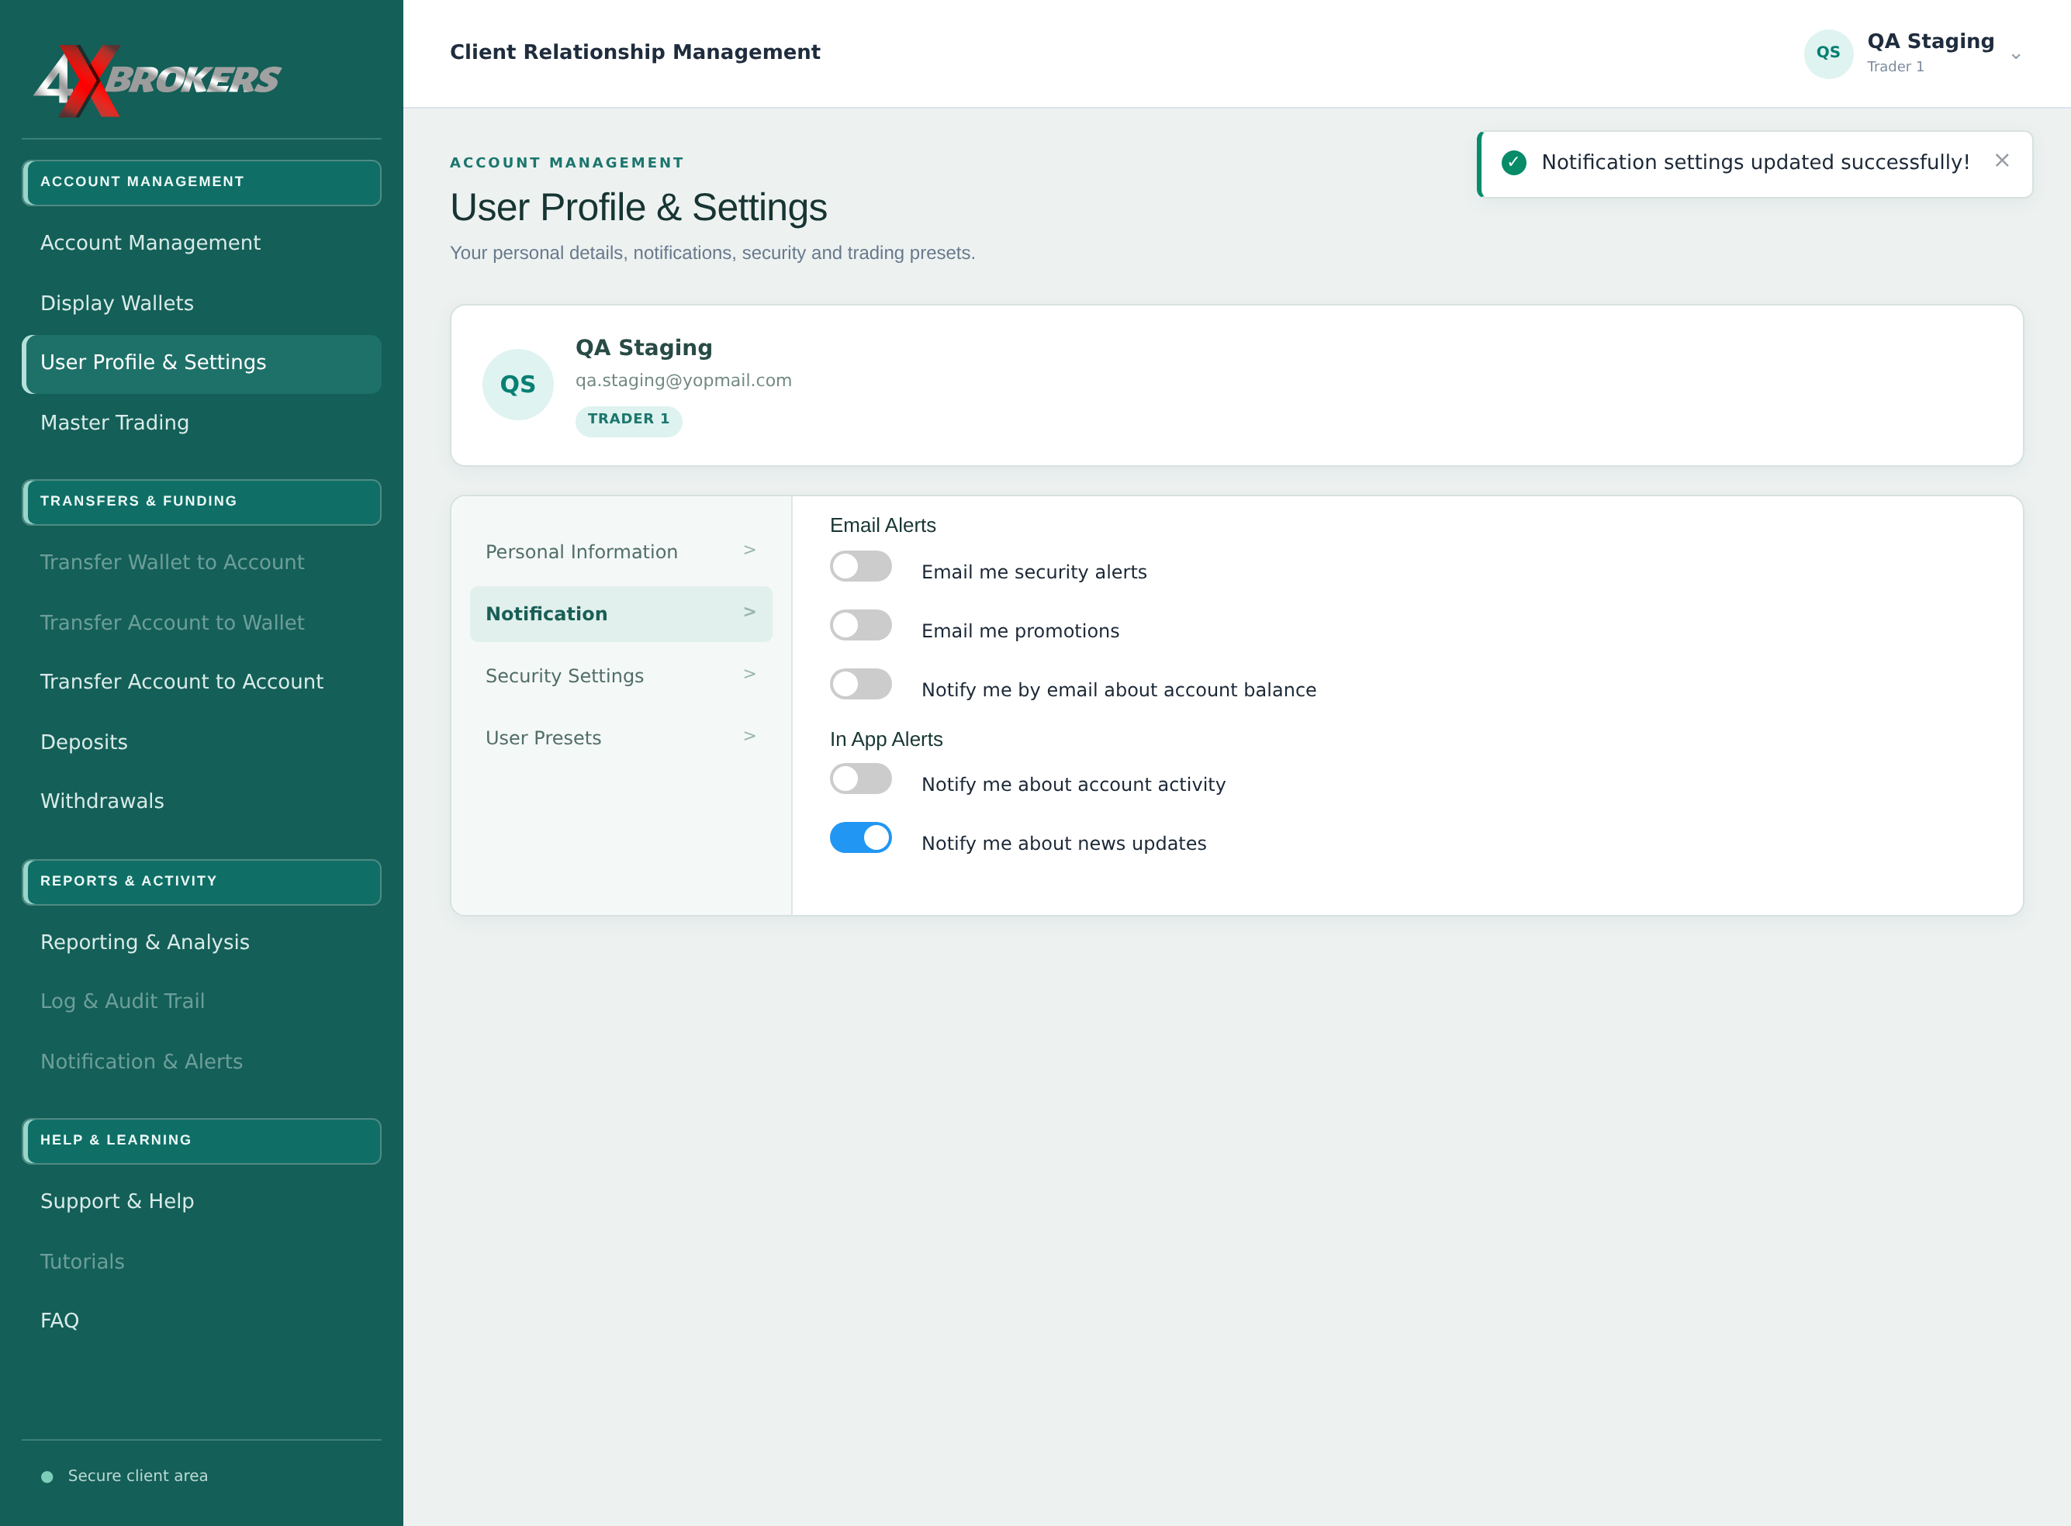Image resolution: width=2071 pixels, height=1526 pixels.
Task: Open the Tutorials page
Action: click(202, 1262)
